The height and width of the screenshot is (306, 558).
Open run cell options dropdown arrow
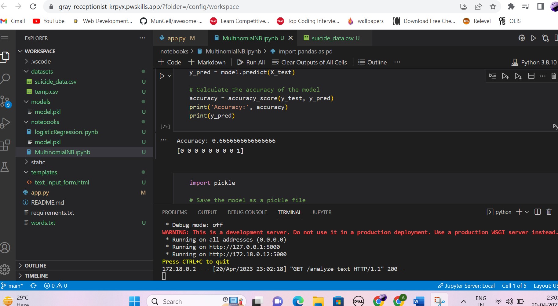[x=170, y=76]
